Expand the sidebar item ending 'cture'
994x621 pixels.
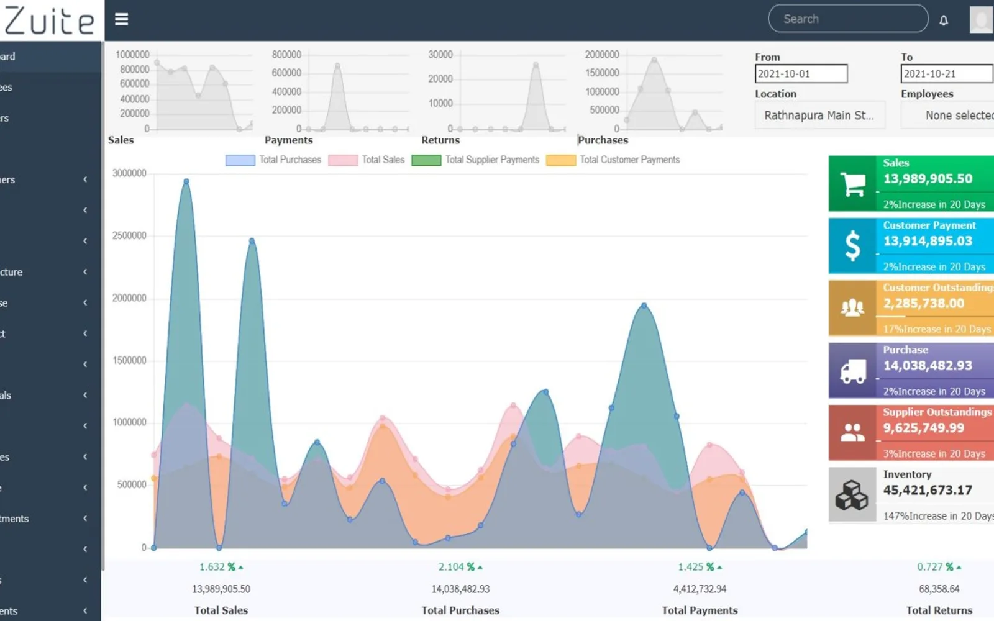pos(50,272)
